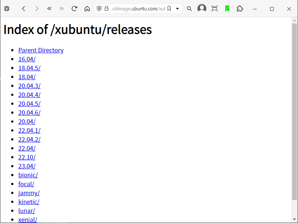Image resolution: width=298 pixels, height=223 pixels.
Task: Minimize the browser window
Action: point(255,9)
